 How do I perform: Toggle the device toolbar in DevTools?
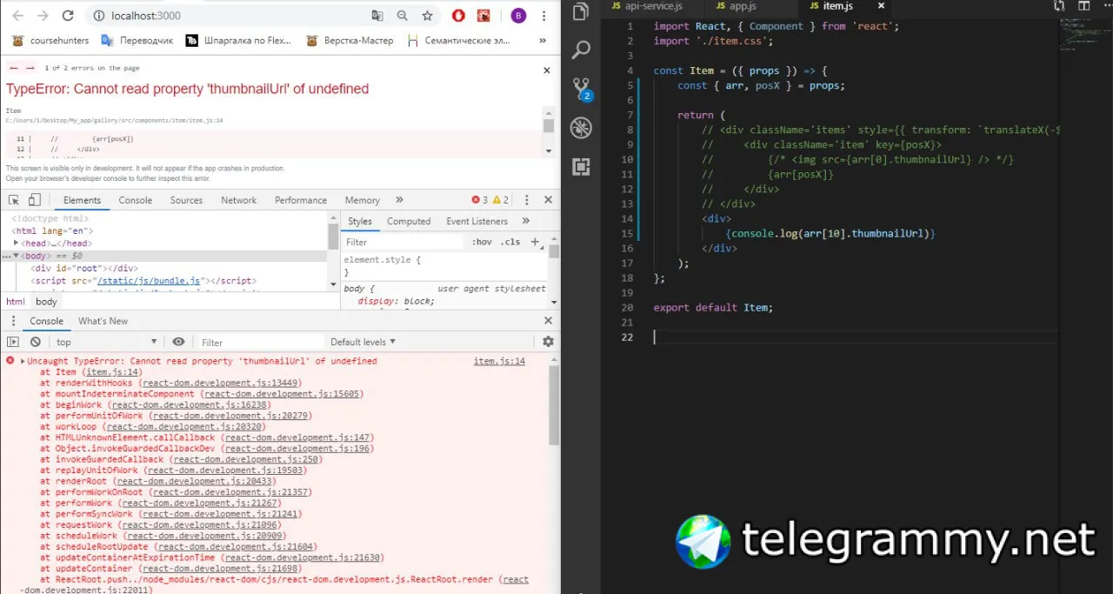point(35,200)
